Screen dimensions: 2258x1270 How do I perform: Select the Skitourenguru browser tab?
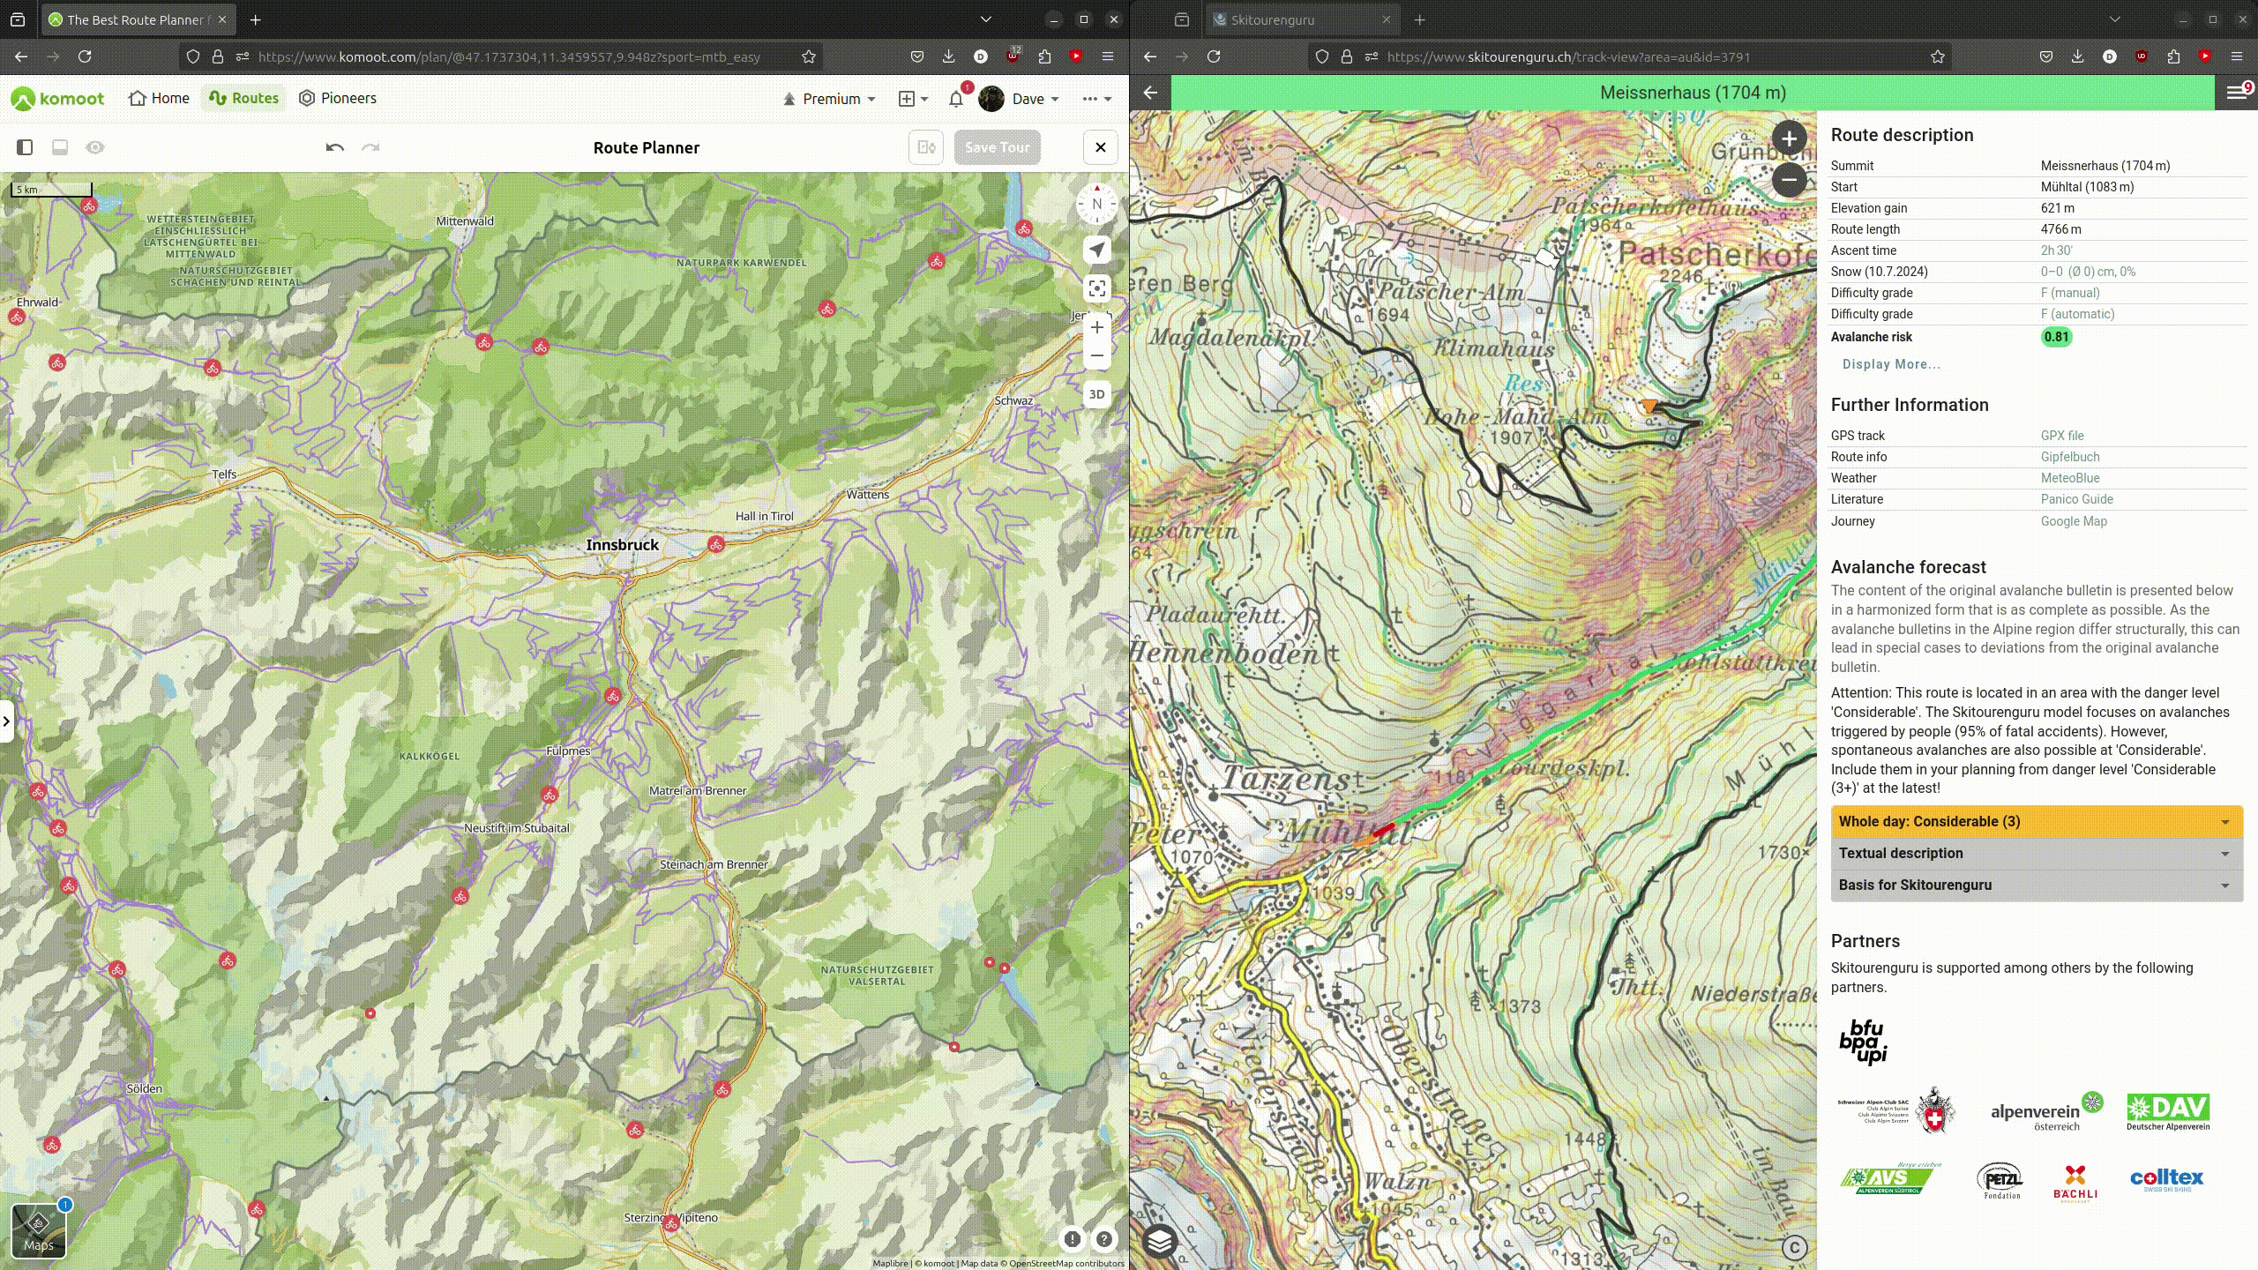click(1304, 19)
